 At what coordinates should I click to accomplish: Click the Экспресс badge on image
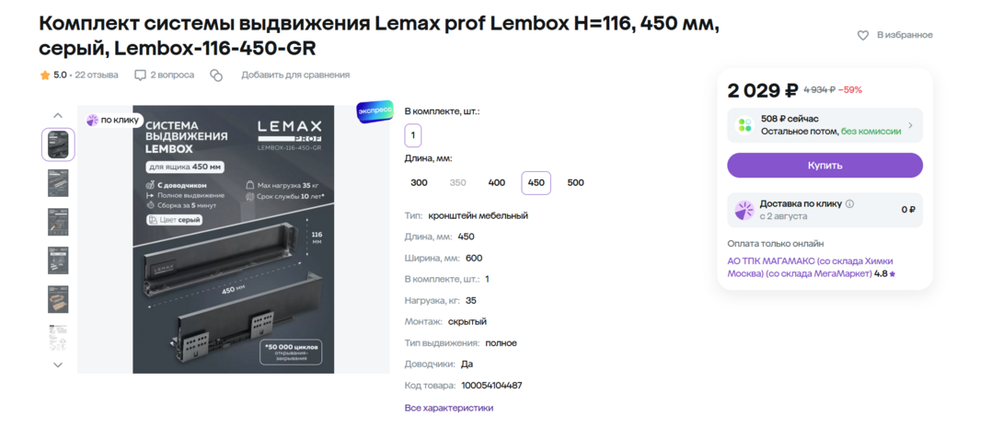[375, 111]
